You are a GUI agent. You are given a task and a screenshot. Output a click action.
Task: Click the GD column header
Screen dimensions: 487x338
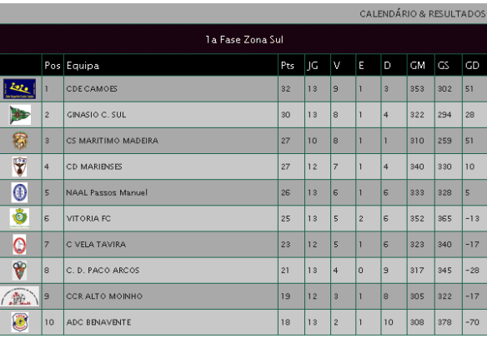(x=472, y=66)
